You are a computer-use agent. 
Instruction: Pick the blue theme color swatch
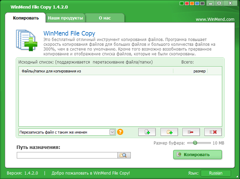(197, 4)
